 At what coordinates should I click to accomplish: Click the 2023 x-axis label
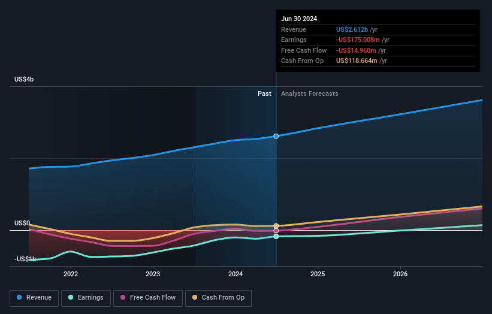pyautogui.click(x=153, y=274)
